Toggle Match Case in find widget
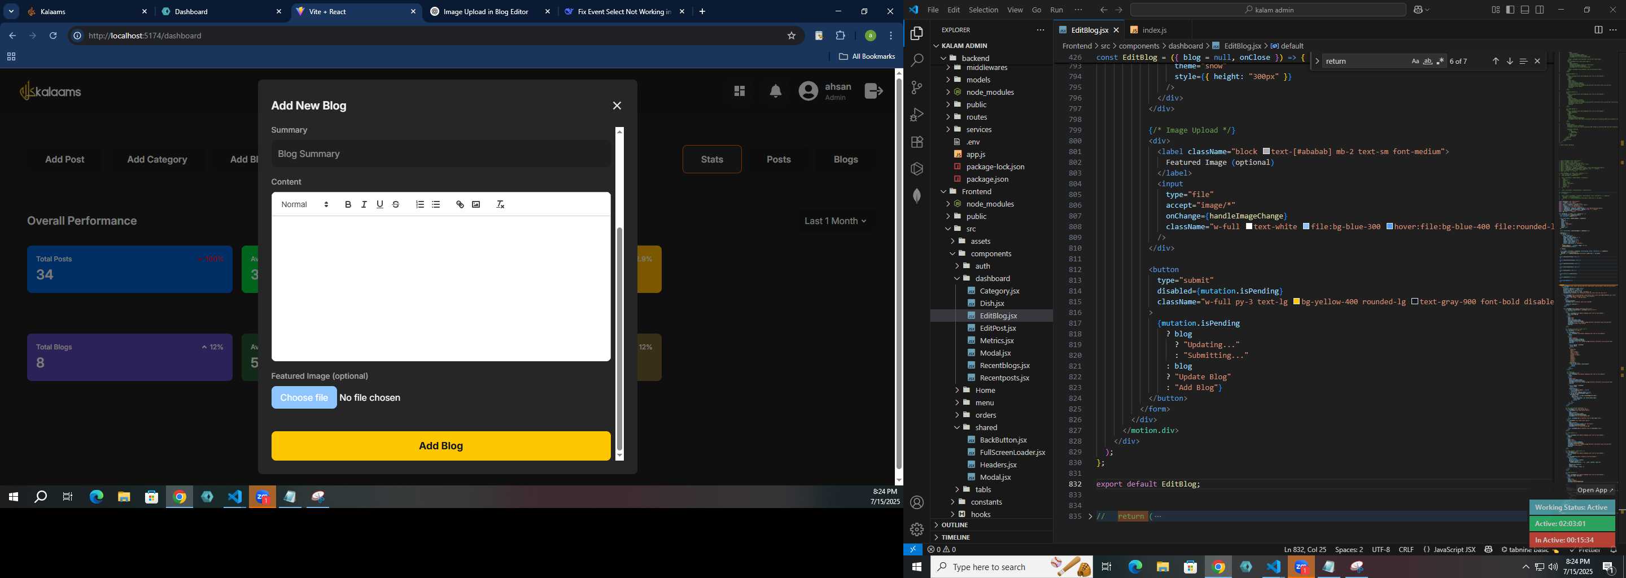Viewport: 1626px width, 578px height. [x=1415, y=61]
